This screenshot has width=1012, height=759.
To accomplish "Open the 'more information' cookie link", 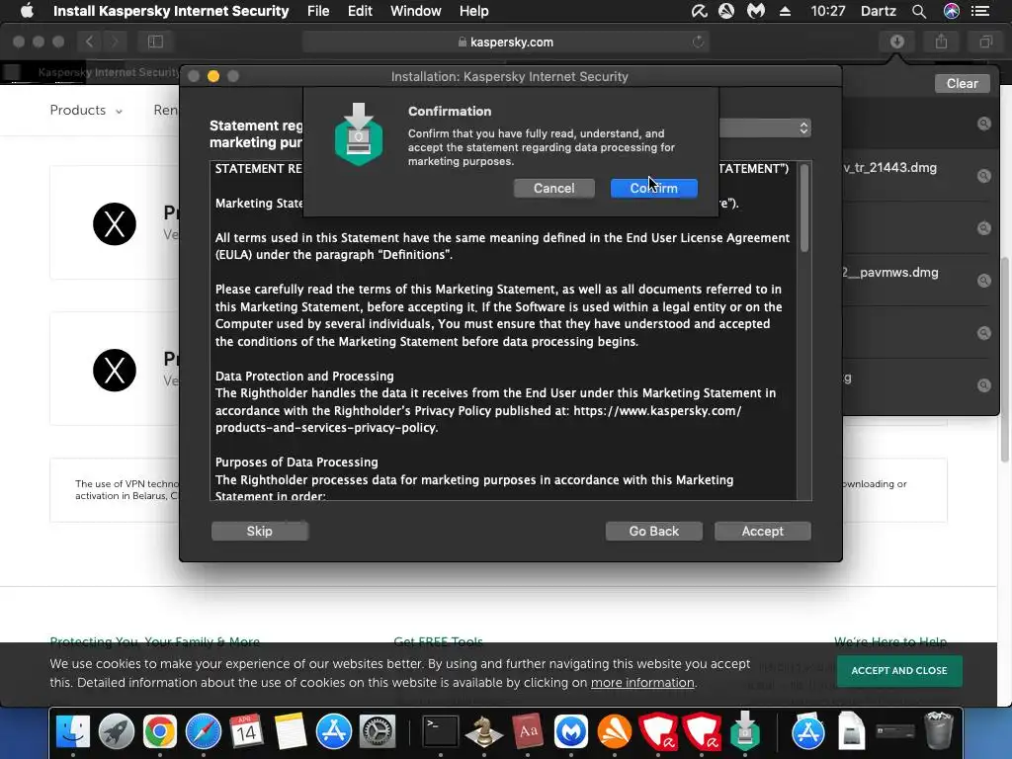I will [642, 683].
